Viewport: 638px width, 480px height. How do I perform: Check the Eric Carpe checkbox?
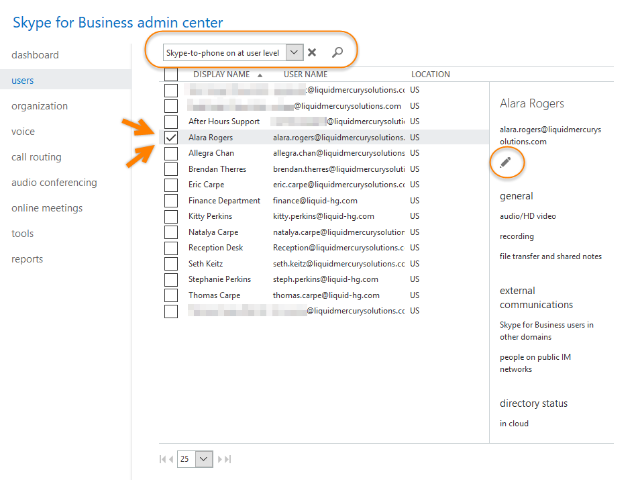click(x=171, y=185)
